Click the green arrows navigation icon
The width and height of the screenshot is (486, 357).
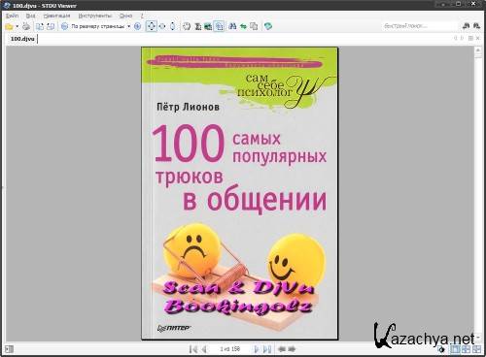coord(243,26)
